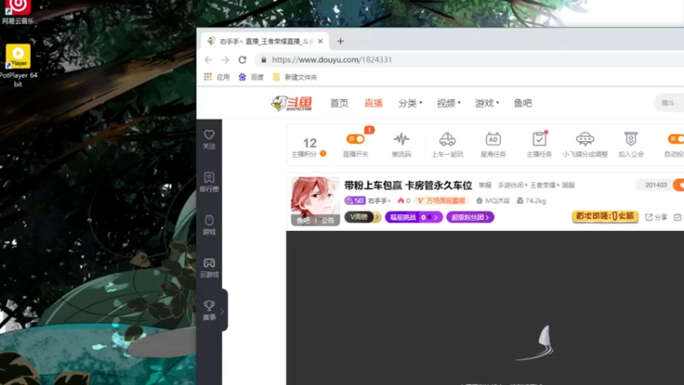
Task: Click the 201403 follower count
Action: coord(656,185)
